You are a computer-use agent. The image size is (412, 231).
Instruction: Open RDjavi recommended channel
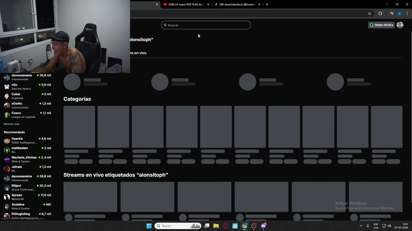click(27, 187)
